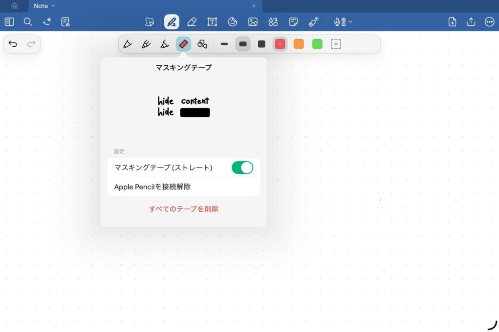Click the undo arrow
The height and width of the screenshot is (332, 499).
click(x=13, y=44)
